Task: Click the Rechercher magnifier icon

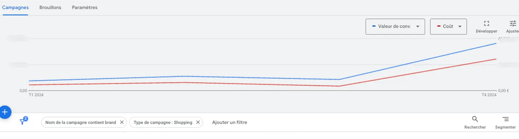Action: (475, 119)
